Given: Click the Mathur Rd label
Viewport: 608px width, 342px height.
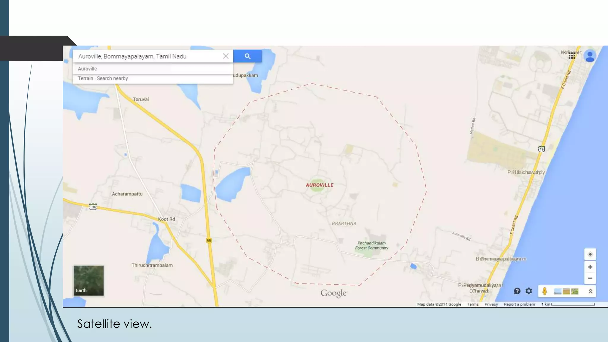Looking at the screenshot, I should [473, 126].
